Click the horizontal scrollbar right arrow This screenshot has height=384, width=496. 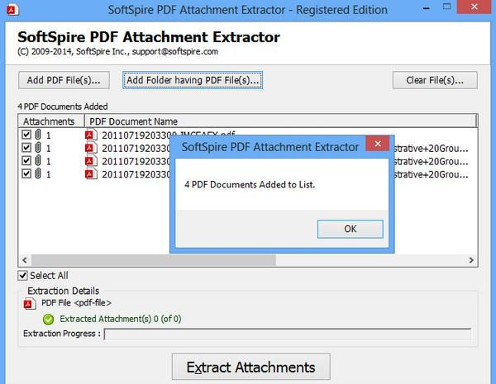471,260
